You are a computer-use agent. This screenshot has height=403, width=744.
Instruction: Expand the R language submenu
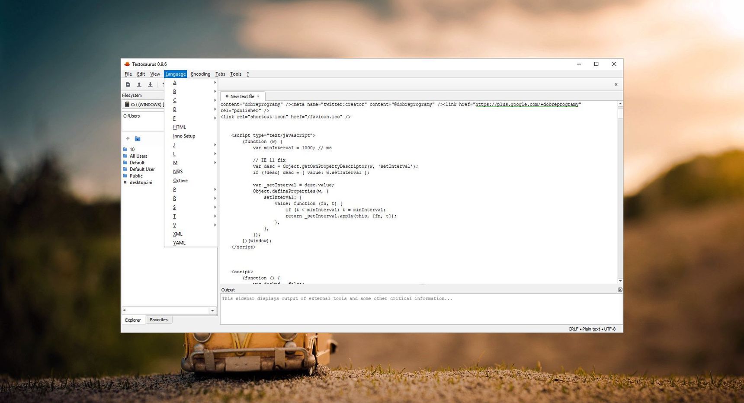(191, 198)
